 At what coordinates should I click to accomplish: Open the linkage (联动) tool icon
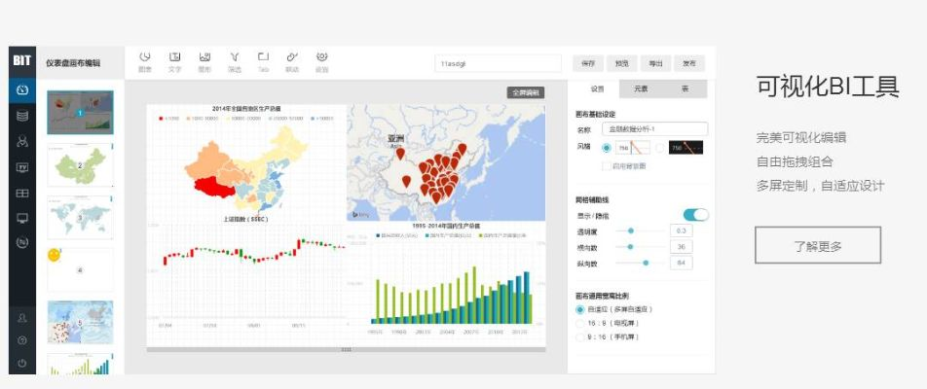click(292, 60)
